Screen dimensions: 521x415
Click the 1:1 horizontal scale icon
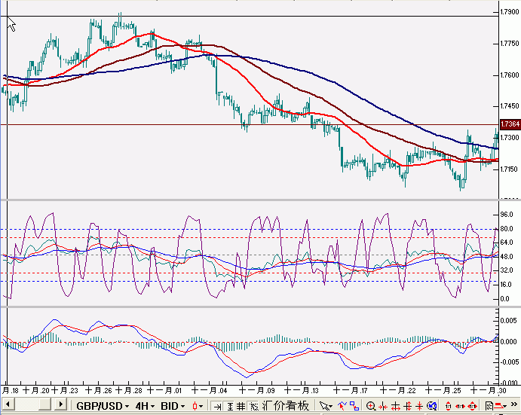(460, 406)
